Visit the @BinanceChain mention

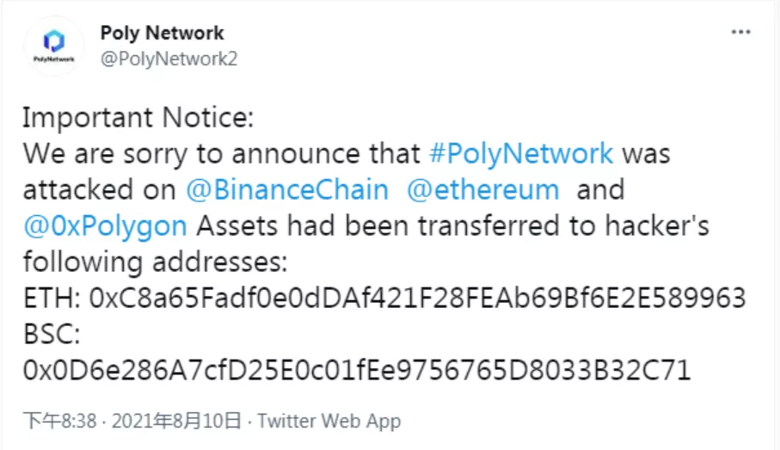pyautogui.click(x=287, y=190)
